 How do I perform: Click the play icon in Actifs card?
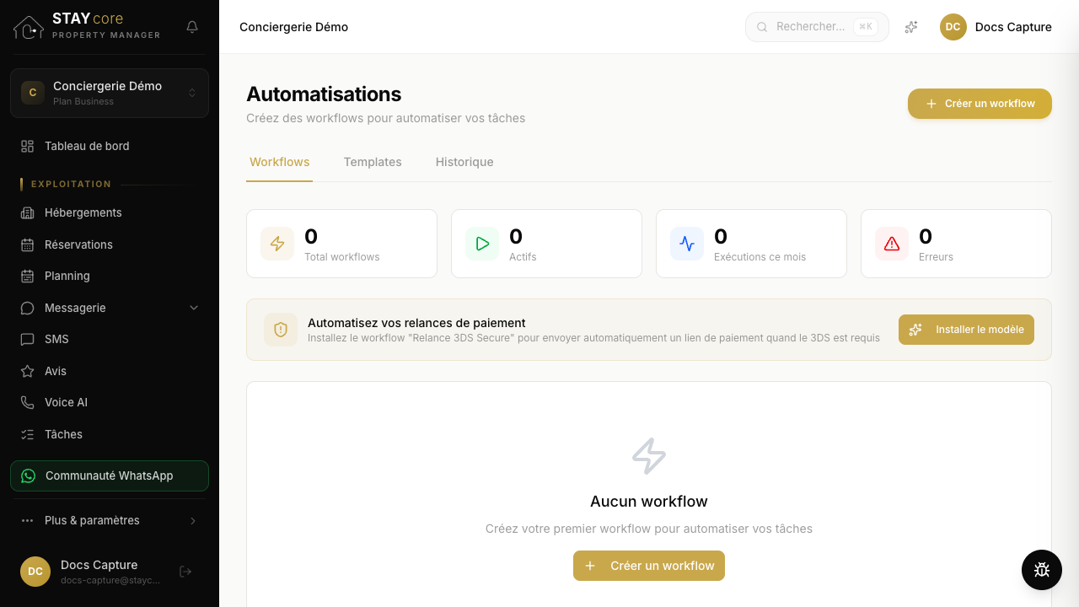click(x=482, y=244)
